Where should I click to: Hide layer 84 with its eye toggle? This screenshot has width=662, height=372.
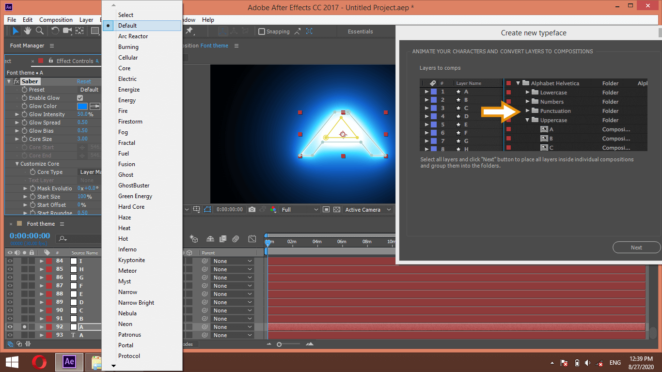9,261
